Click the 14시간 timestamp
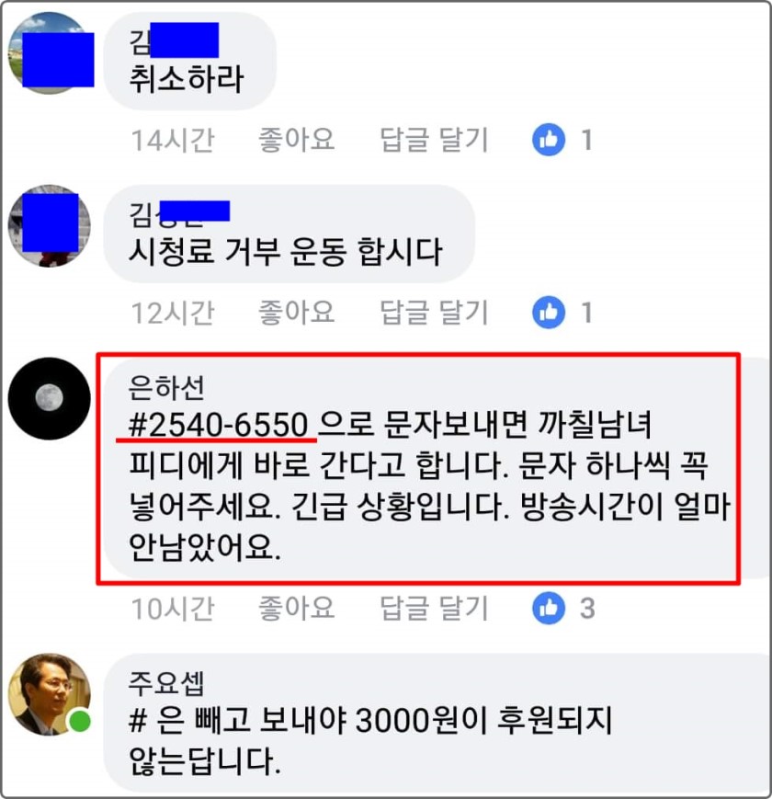772x799 pixels. [173, 140]
